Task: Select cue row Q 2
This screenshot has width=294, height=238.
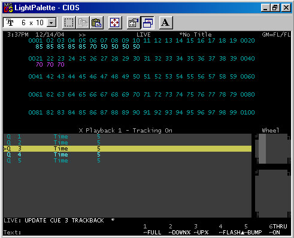Action: pos(128,143)
